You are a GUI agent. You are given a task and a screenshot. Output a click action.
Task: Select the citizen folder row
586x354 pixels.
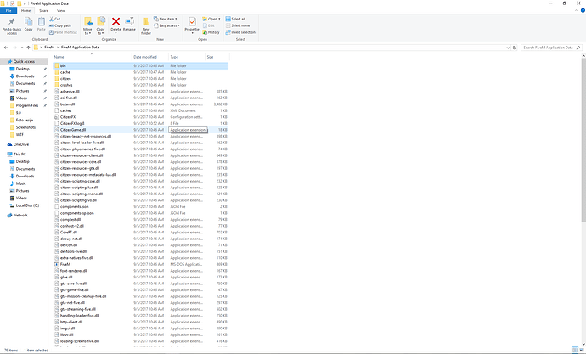[x=140, y=78]
